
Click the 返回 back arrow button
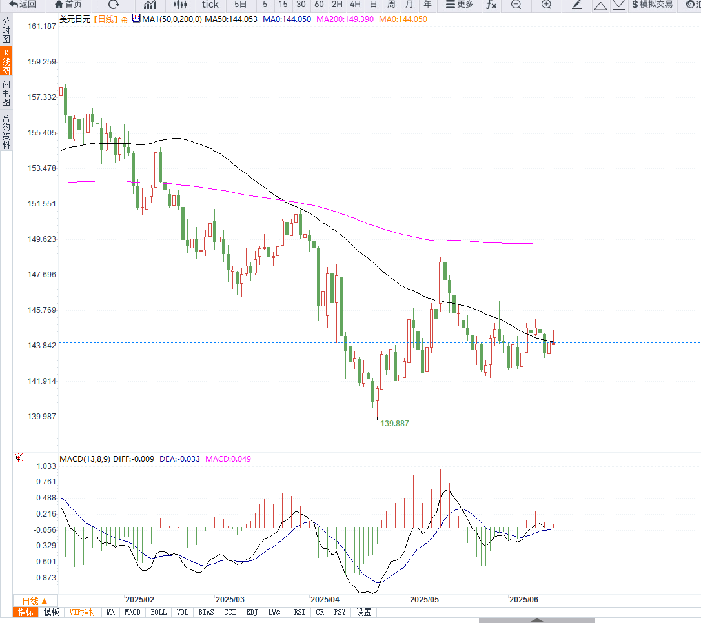point(23,5)
